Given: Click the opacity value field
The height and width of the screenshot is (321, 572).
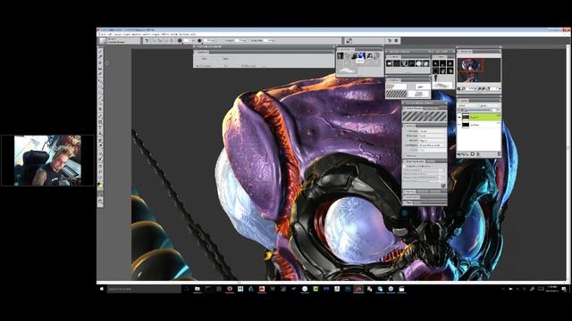Looking at the screenshot, I should 208,40.
